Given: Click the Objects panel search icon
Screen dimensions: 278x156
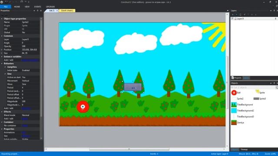Looking at the screenshot, I should point(277,88).
